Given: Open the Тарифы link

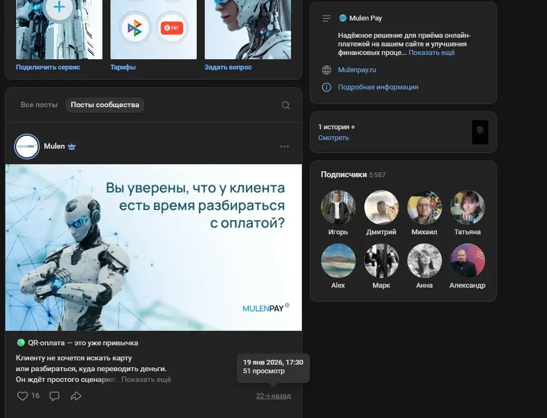Looking at the screenshot, I should [x=123, y=67].
